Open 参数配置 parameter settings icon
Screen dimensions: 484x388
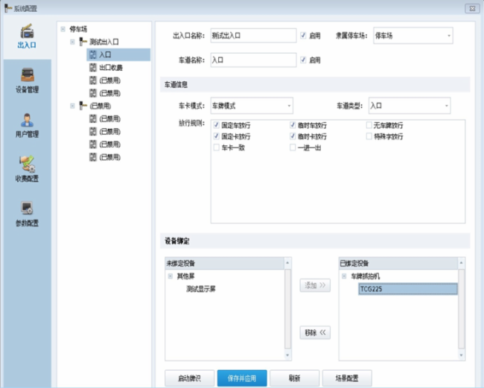coord(26,214)
